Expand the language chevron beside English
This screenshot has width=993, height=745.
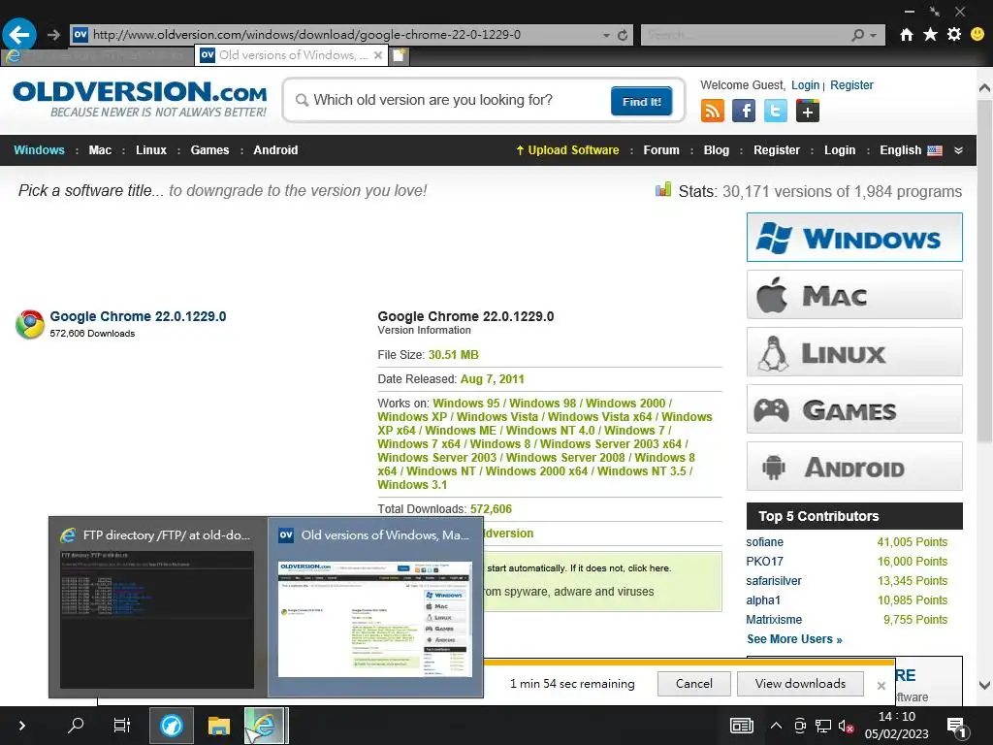(959, 150)
